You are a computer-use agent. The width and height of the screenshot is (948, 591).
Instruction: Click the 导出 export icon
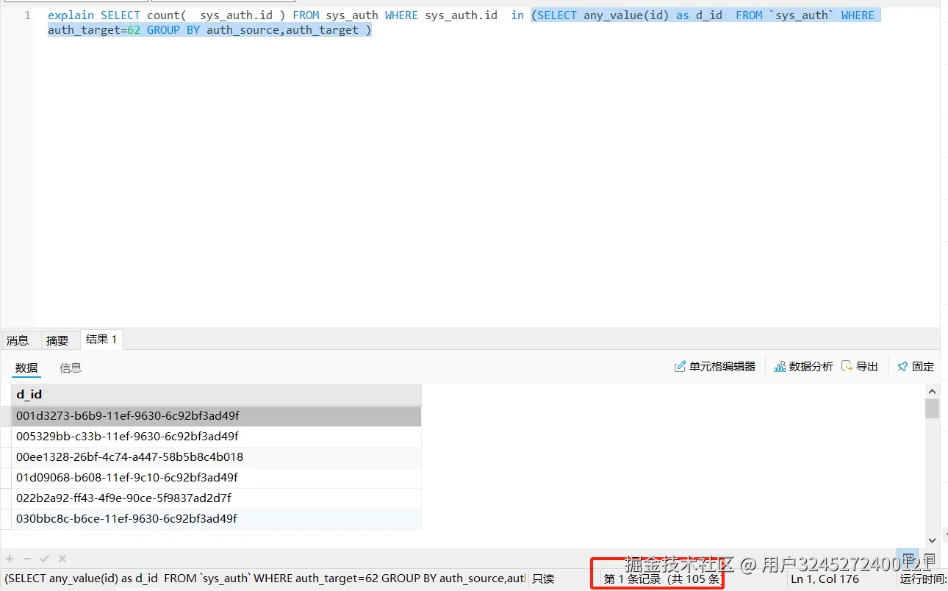click(860, 366)
